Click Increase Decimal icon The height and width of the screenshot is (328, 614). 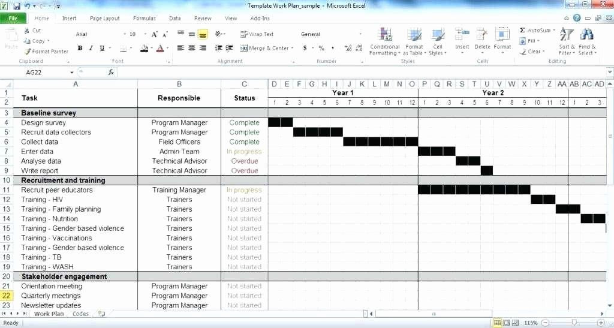tap(348, 48)
